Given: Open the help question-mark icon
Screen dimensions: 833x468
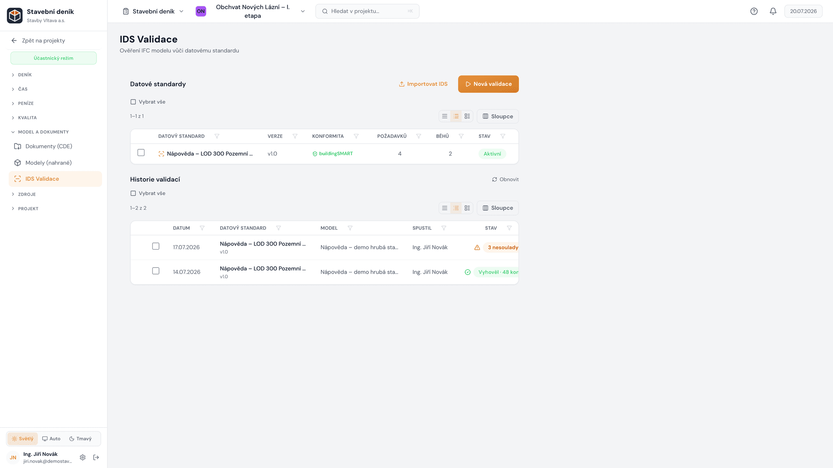Looking at the screenshot, I should point(754,11).
